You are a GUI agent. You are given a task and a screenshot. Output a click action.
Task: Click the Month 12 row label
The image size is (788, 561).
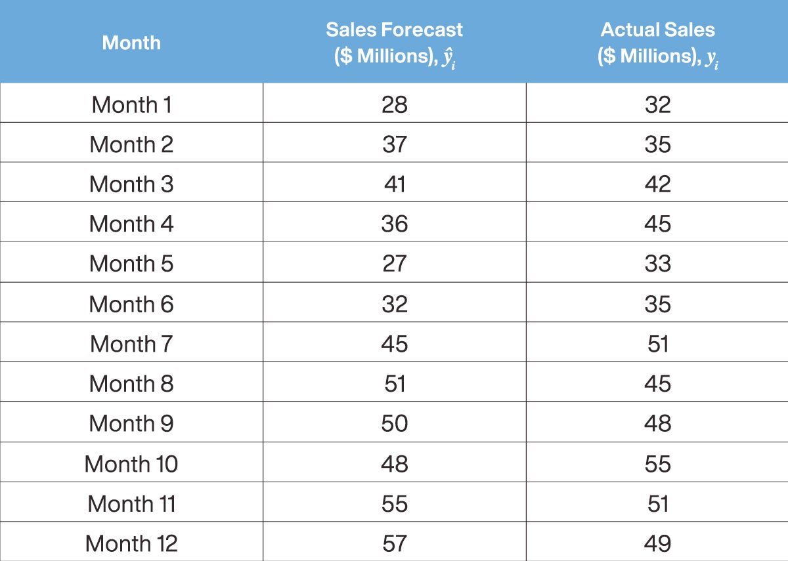coord(131,543)
